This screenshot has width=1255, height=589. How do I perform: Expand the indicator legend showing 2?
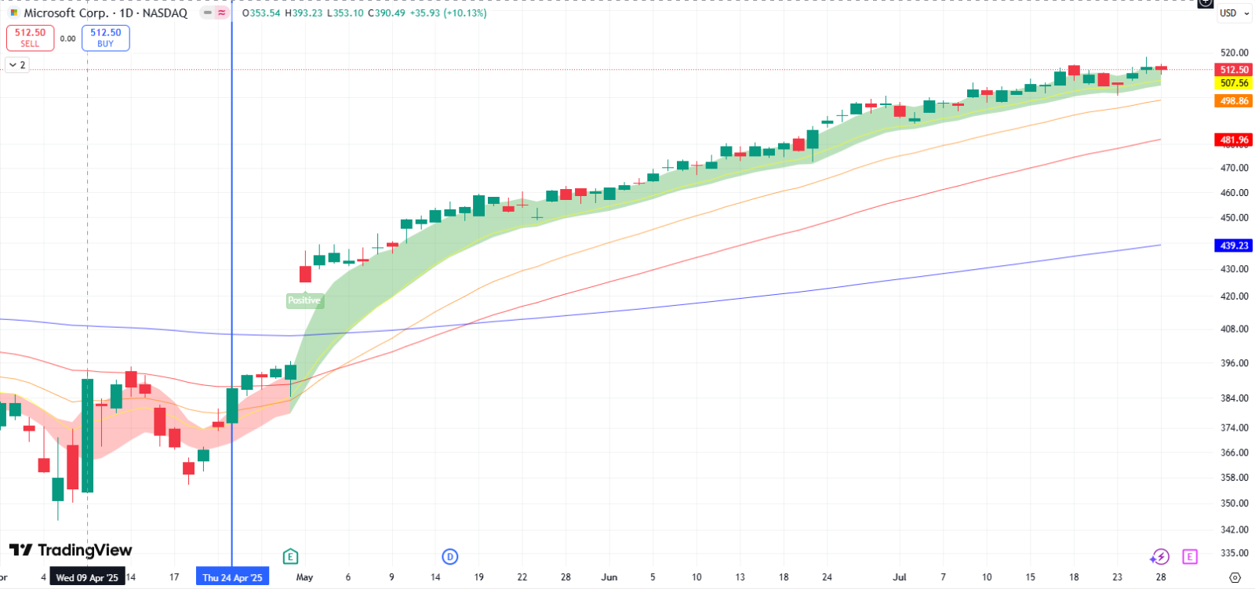(17, 65)
